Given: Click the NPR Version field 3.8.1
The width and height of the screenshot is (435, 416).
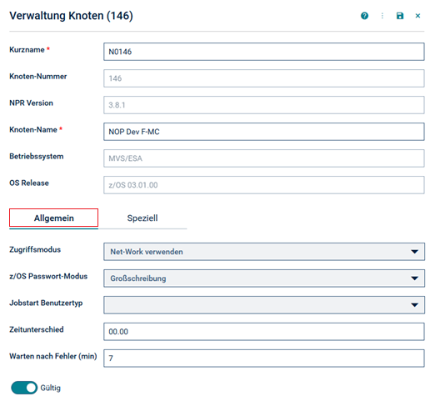Looking at the screenshot, I should [x=264, y=105].
